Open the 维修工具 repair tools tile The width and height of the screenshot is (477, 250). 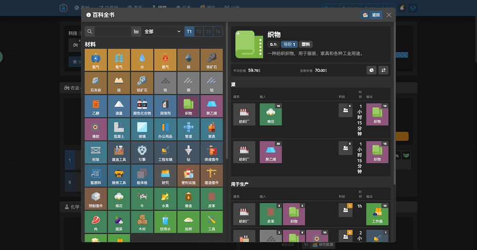pos(119,174)
